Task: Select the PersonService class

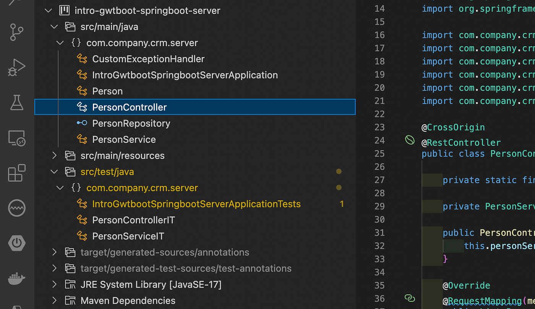Action: (124, 139)
